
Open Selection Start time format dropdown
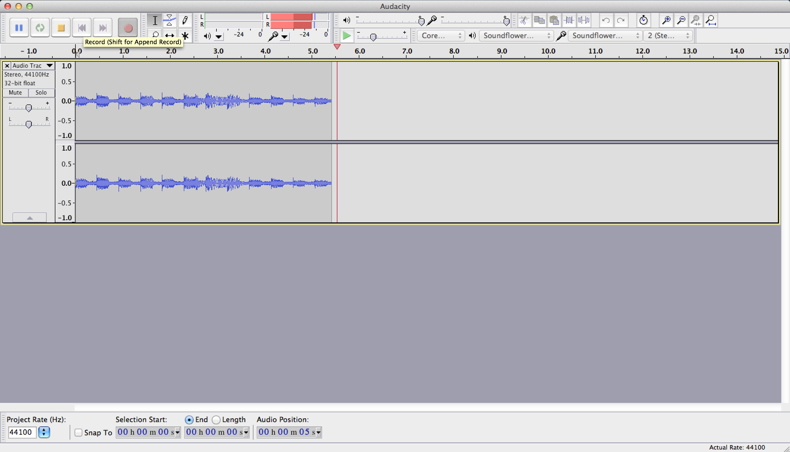click(177, 432)
